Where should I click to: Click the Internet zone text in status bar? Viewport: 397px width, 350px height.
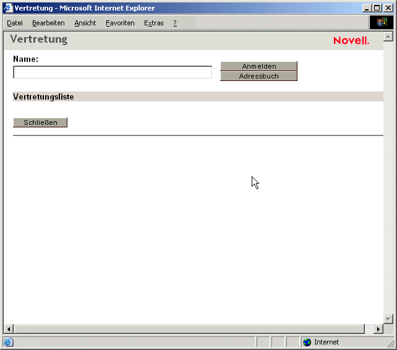point(327,342)
